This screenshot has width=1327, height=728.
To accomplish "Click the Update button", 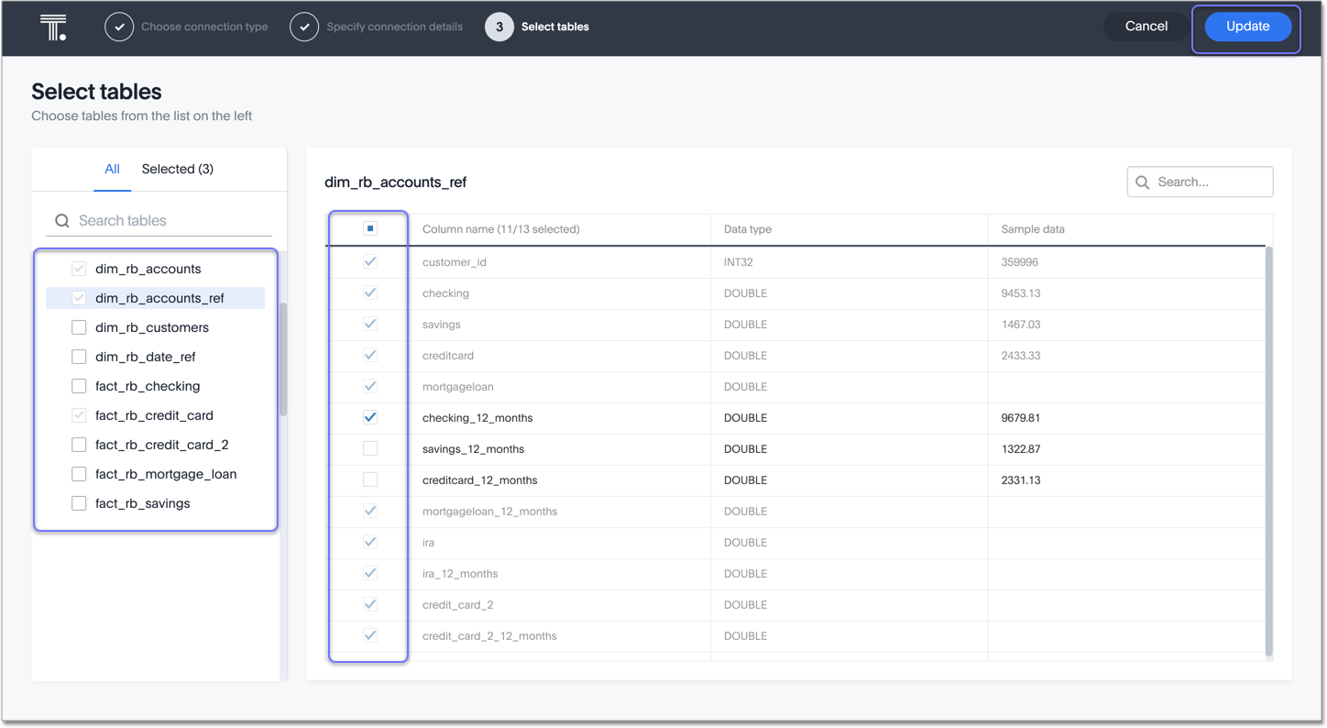I will point(1246,26).
